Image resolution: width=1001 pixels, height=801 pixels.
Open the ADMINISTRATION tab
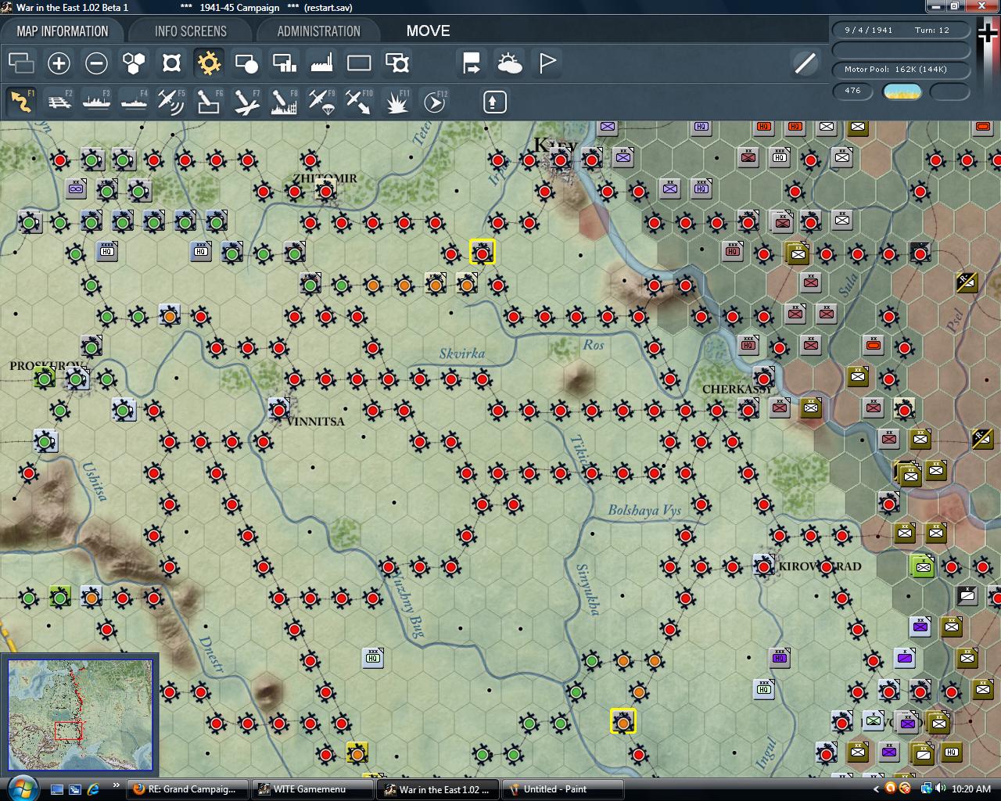(x=318, y=31)
